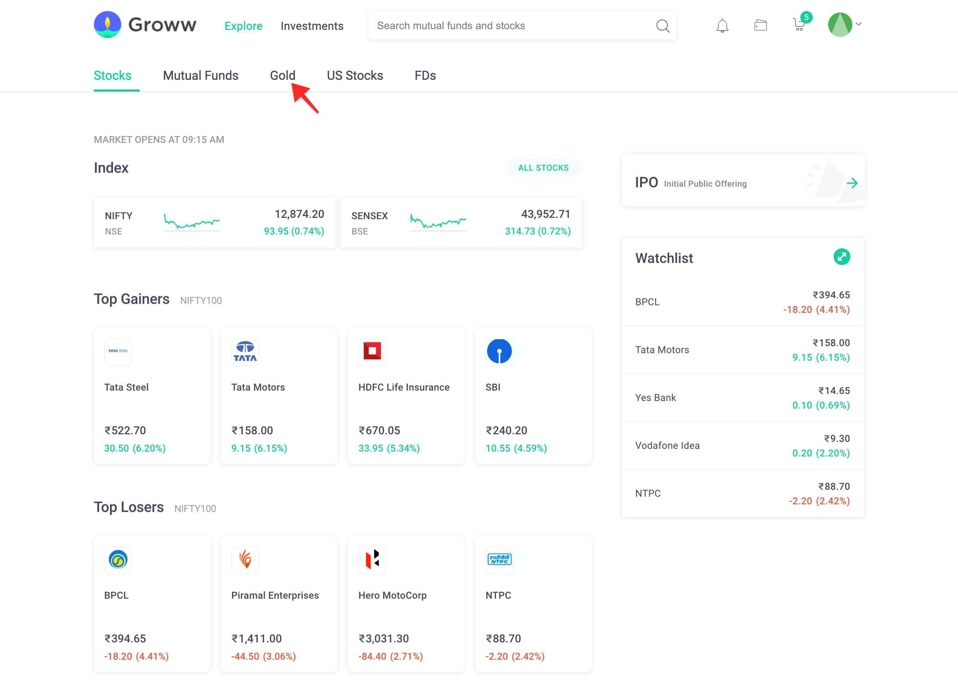The width and height of the screenshot is (958, 684).
Task: Click the Watchlist heading
Action: coord(664,258)
